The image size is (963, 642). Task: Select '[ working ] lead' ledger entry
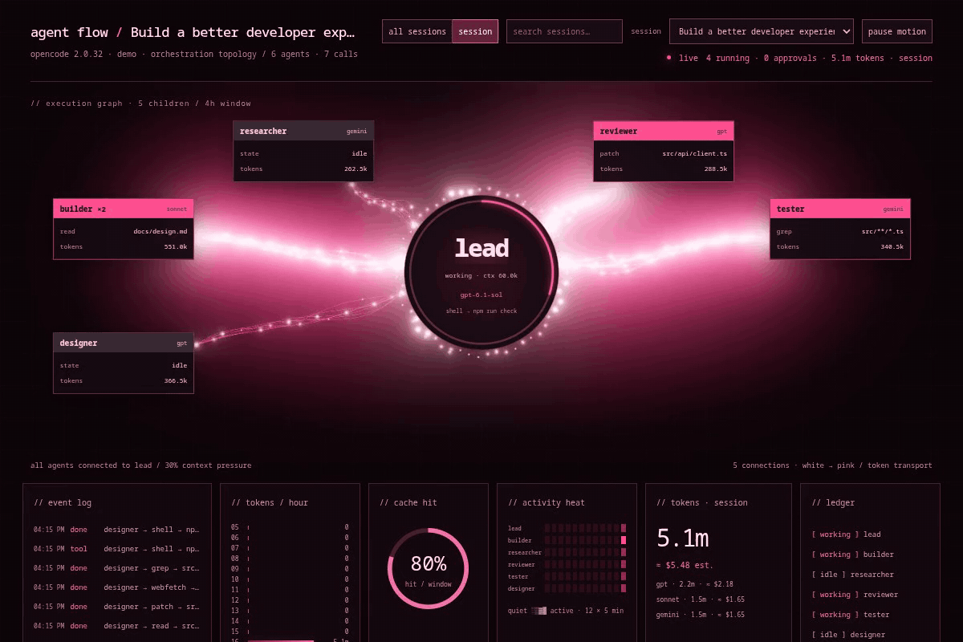(x=846, y=534)
